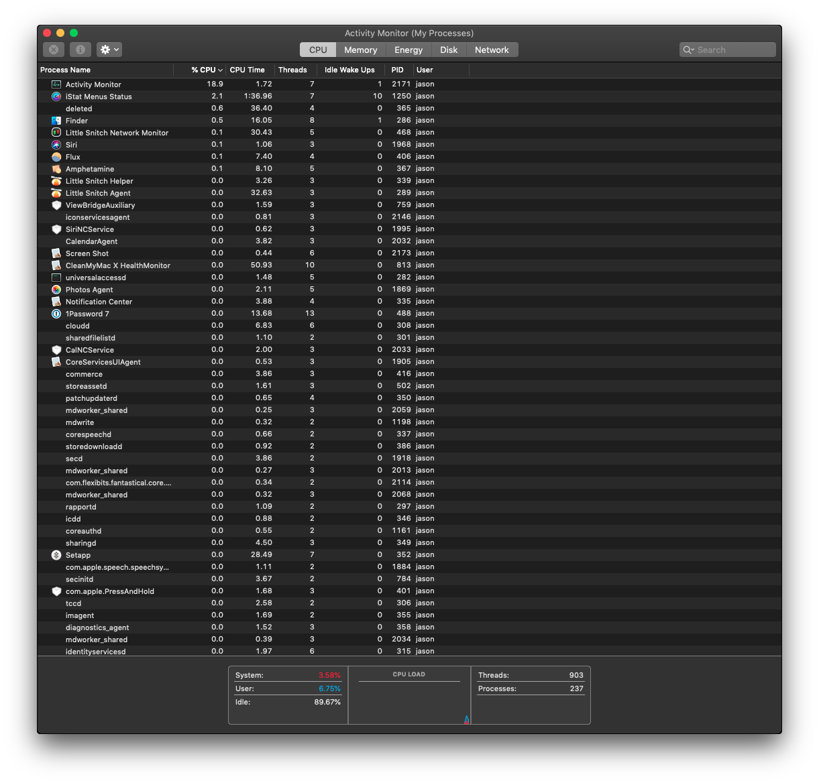The image size is (819, 783).
Task: Click the com.apple.PressAndHold shield icon
Action: [56, 591]
